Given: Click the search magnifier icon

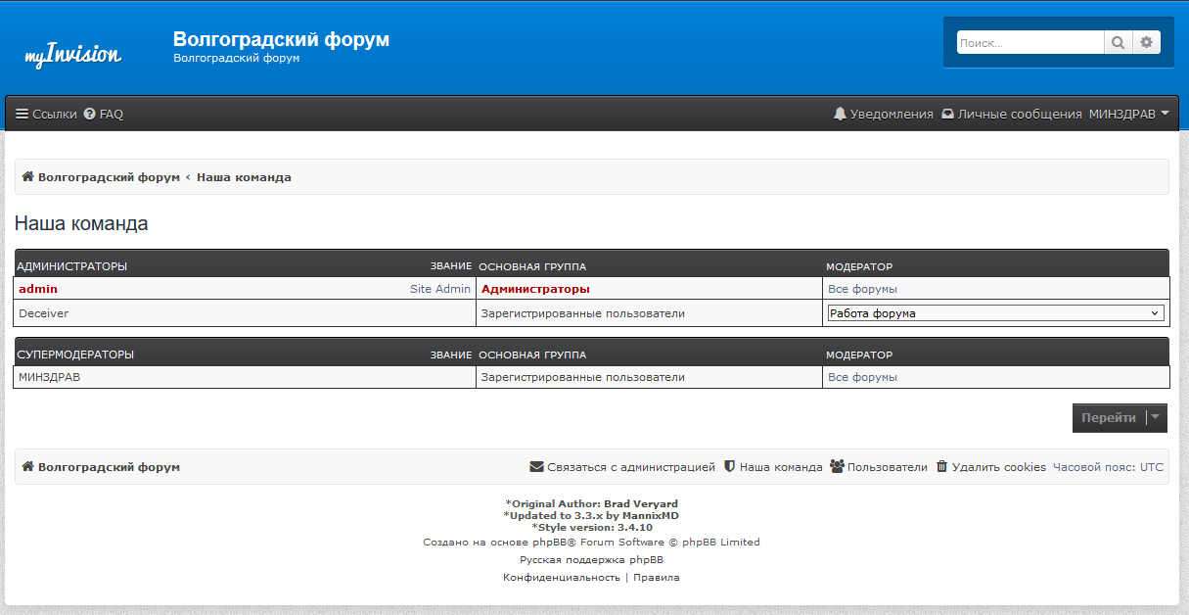Looking at the screenshot, I should click(1118, 42).
